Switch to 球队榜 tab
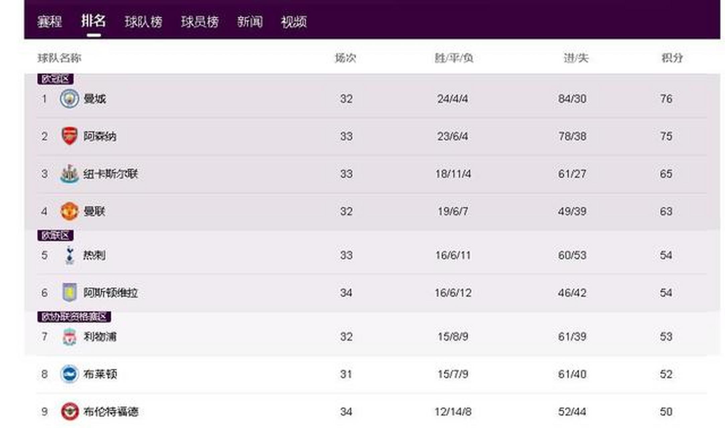The height and width of the screenshot is (428, 725). coord(144,22)
